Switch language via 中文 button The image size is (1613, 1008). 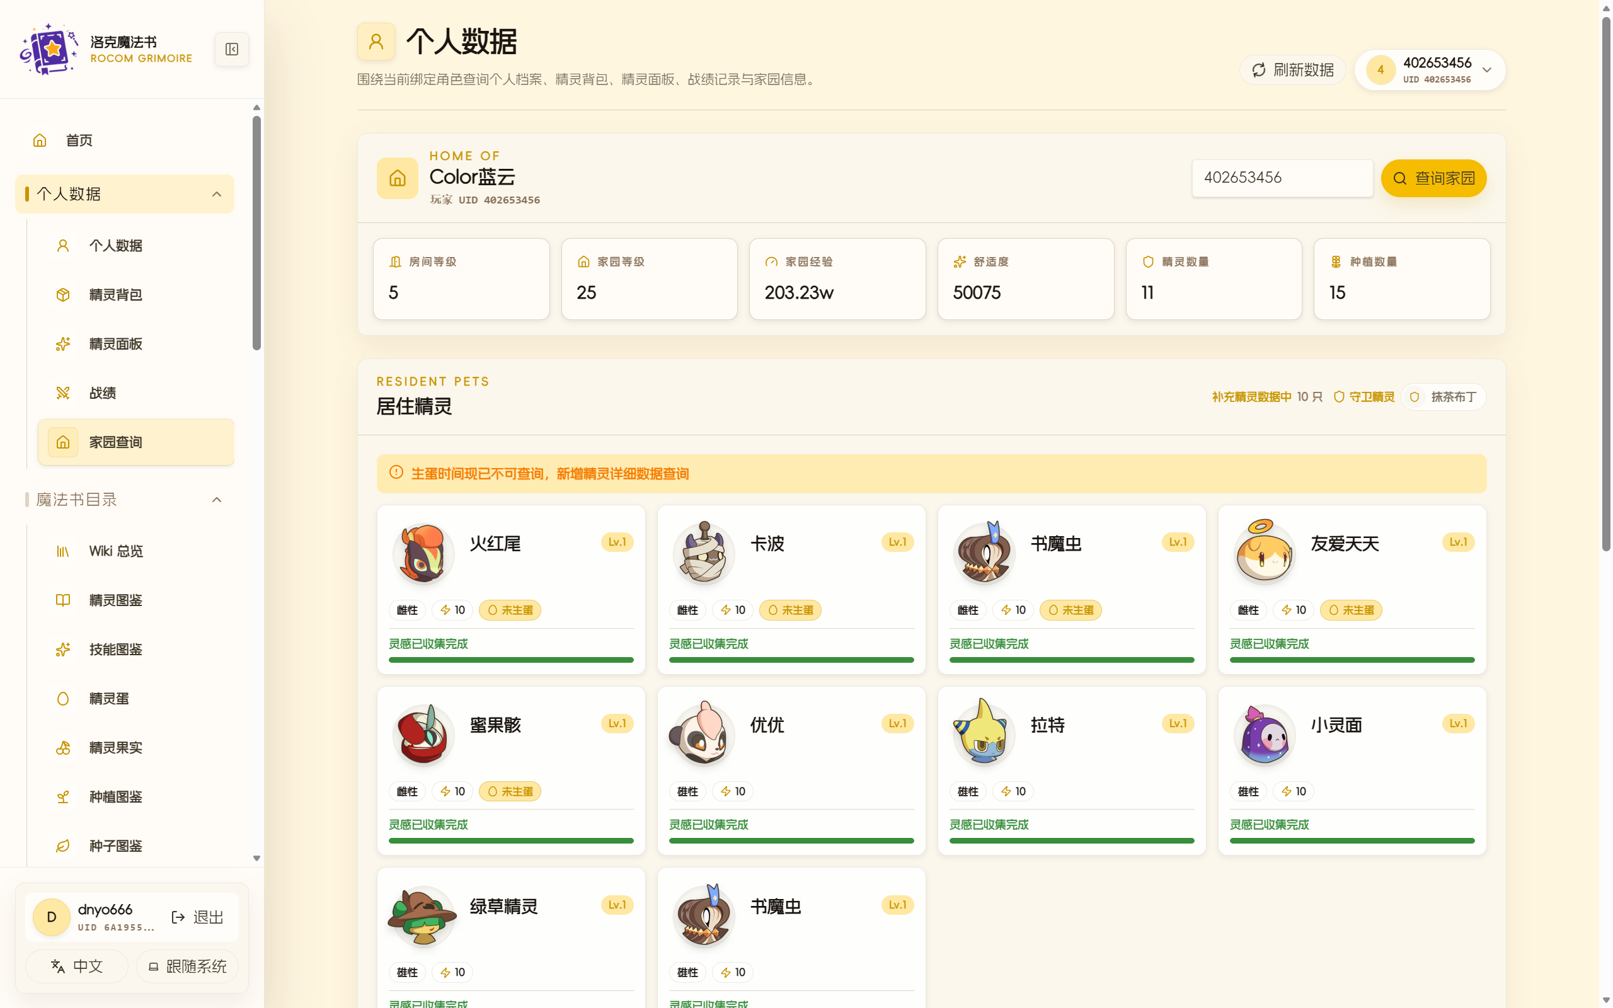(x=77, y=966)
